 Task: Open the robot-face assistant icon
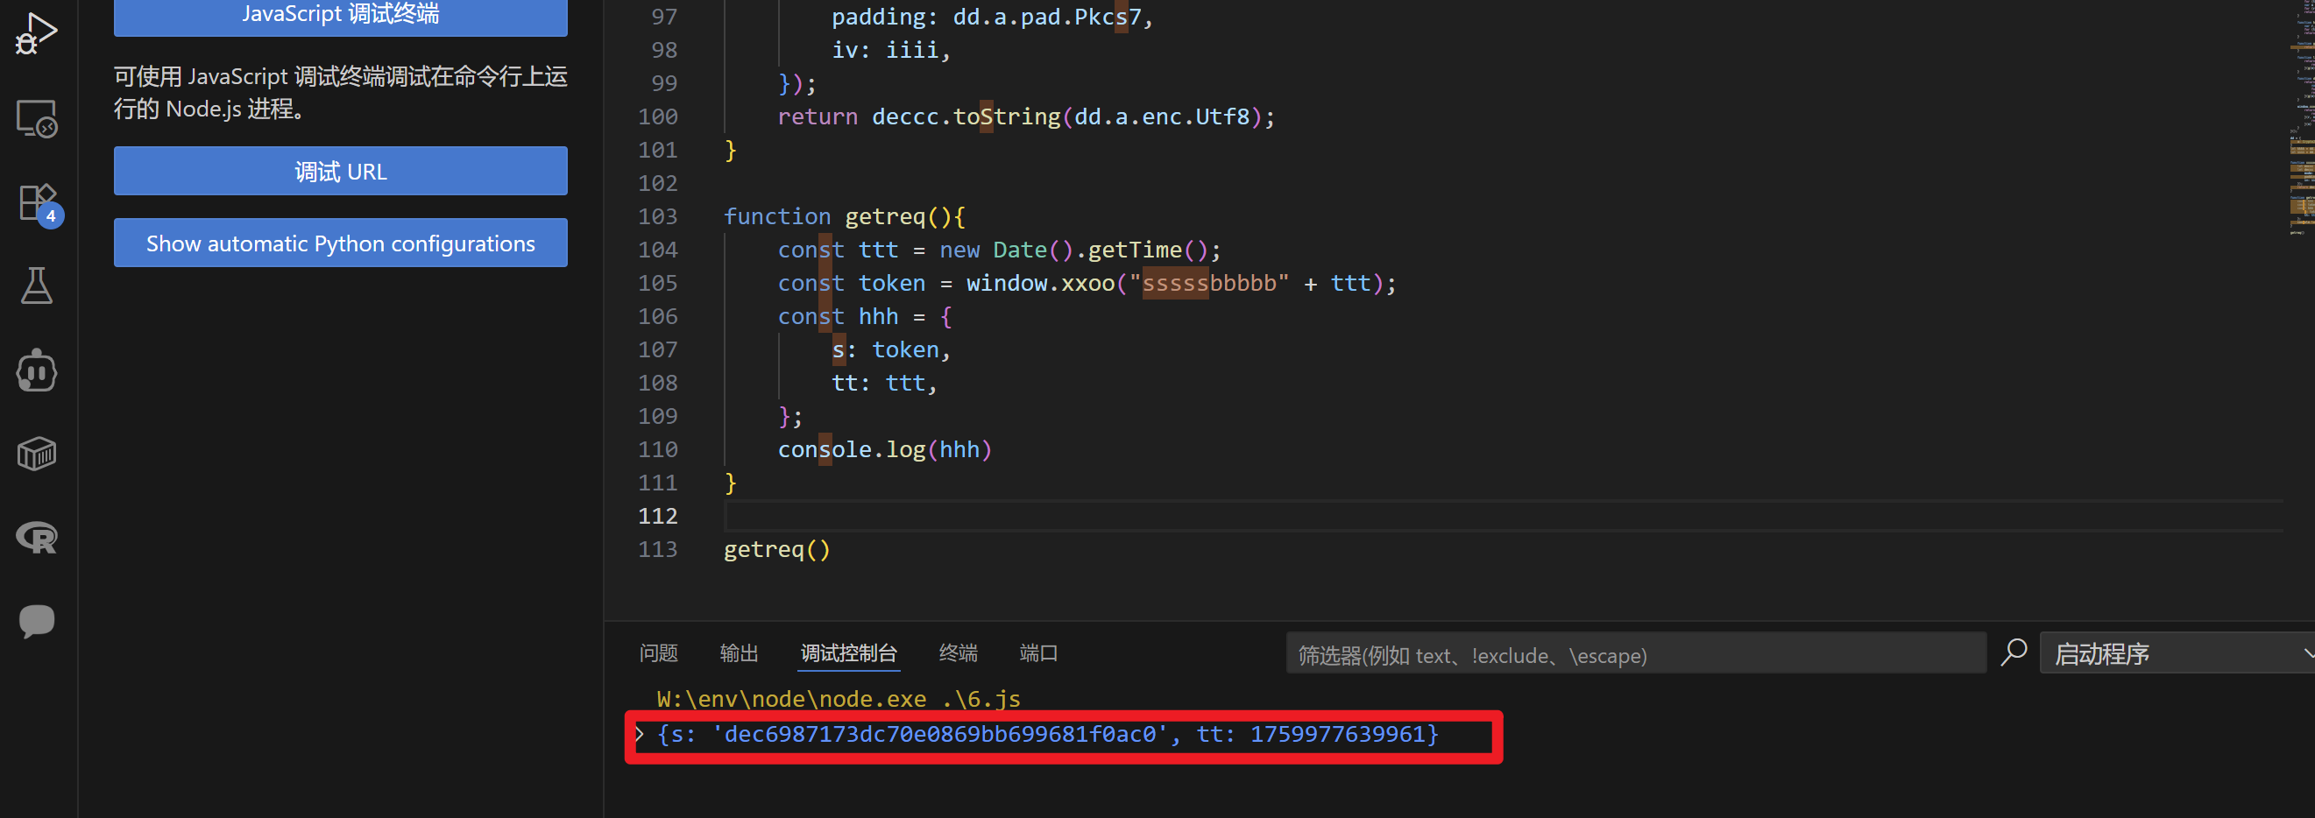[x=36, y=370]
